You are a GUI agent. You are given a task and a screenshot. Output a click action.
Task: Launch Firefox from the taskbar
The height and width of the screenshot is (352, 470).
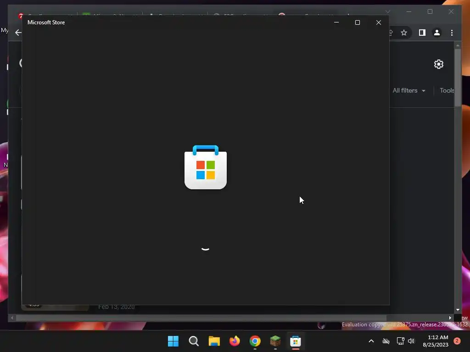(x=235, y=341)
